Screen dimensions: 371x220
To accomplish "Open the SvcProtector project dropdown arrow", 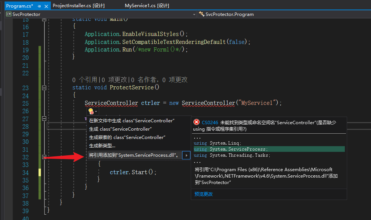I will pyautogui.click(x=194, y=14).
